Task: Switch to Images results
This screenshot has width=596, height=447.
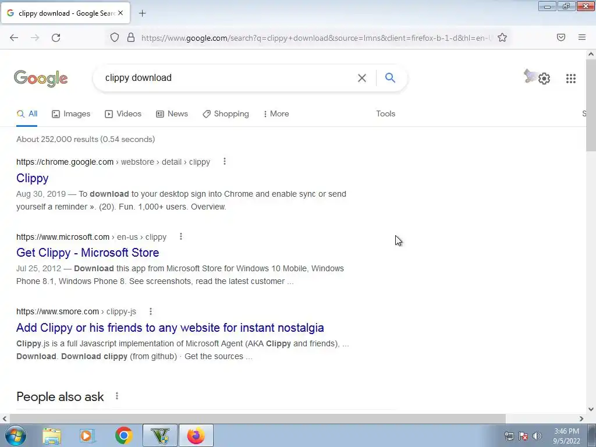Action: pos(71,113)
